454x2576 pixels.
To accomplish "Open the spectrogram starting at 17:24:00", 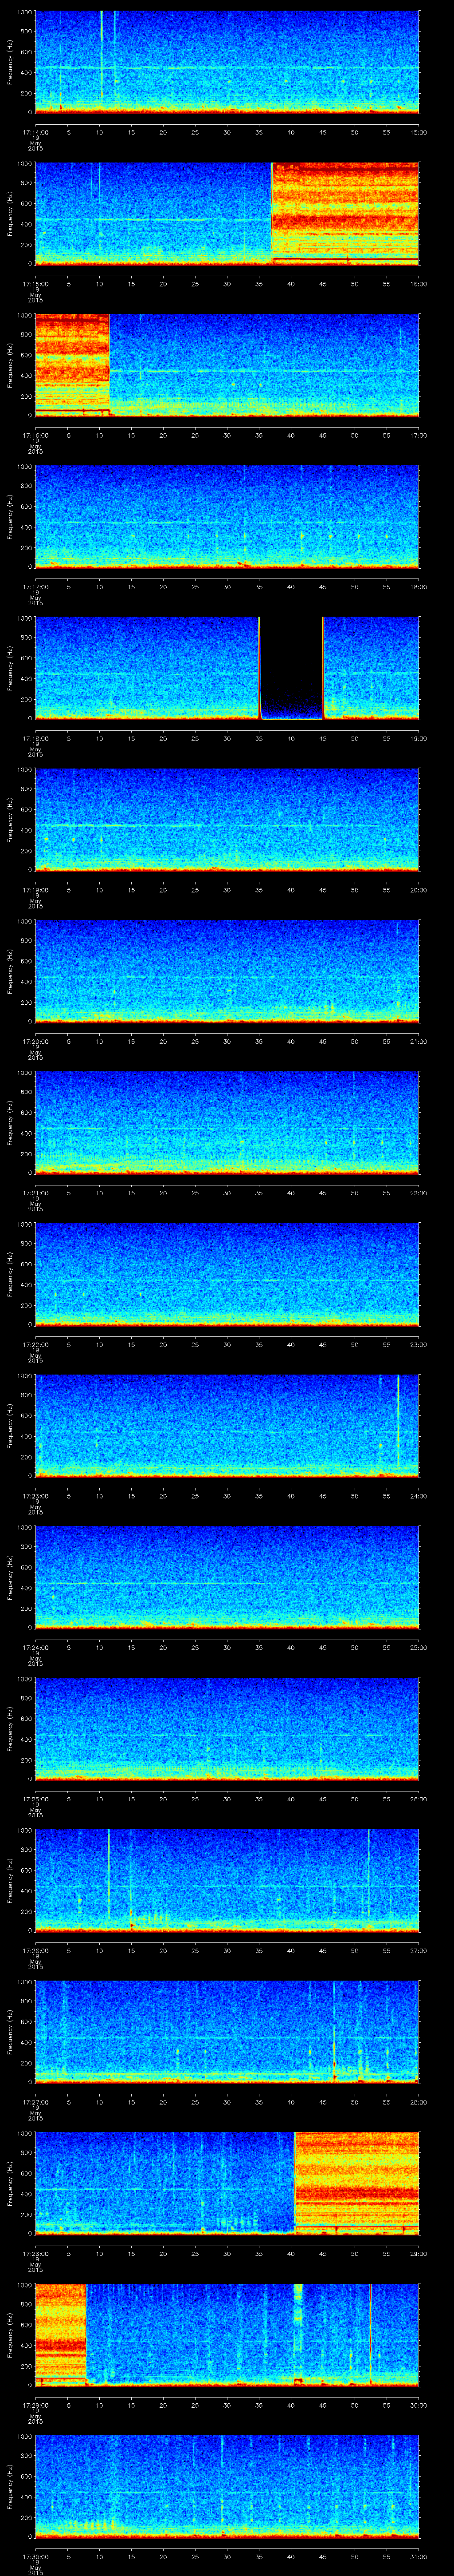I will click(227, 1577).
